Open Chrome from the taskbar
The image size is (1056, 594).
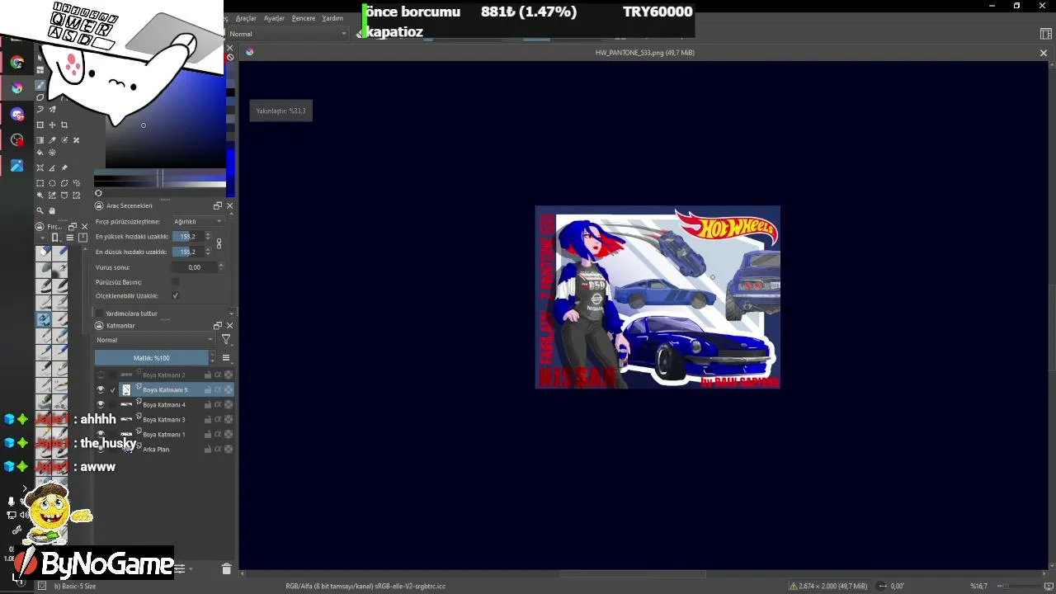[17, 62]
